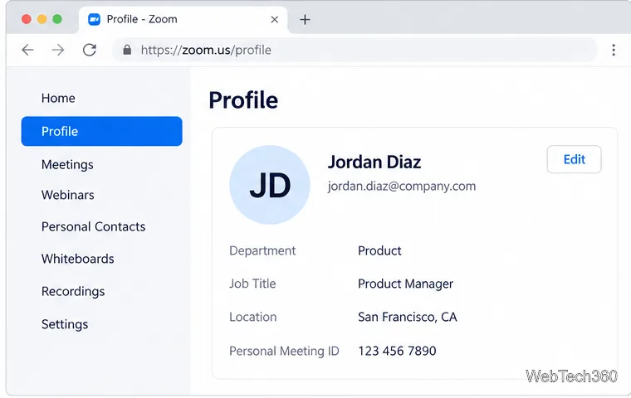The width and height of the screenshot is (631, 398).
Task: Click the Job Title value Product Manager
Action: click(405, 284)
